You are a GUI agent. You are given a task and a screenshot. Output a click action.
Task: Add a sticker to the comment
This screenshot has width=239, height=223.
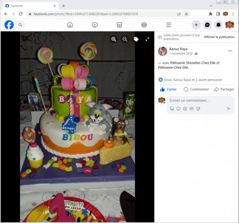pyautogui.click(x=198, y=109)
